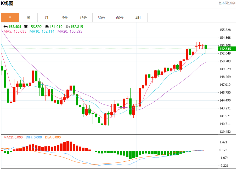Select the 30分 interval tab
The width and height of the screenshot is (237, 169).
(x=101, y=18)
